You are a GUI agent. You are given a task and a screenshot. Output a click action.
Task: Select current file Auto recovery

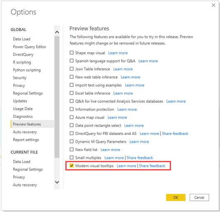pos(25,185)
